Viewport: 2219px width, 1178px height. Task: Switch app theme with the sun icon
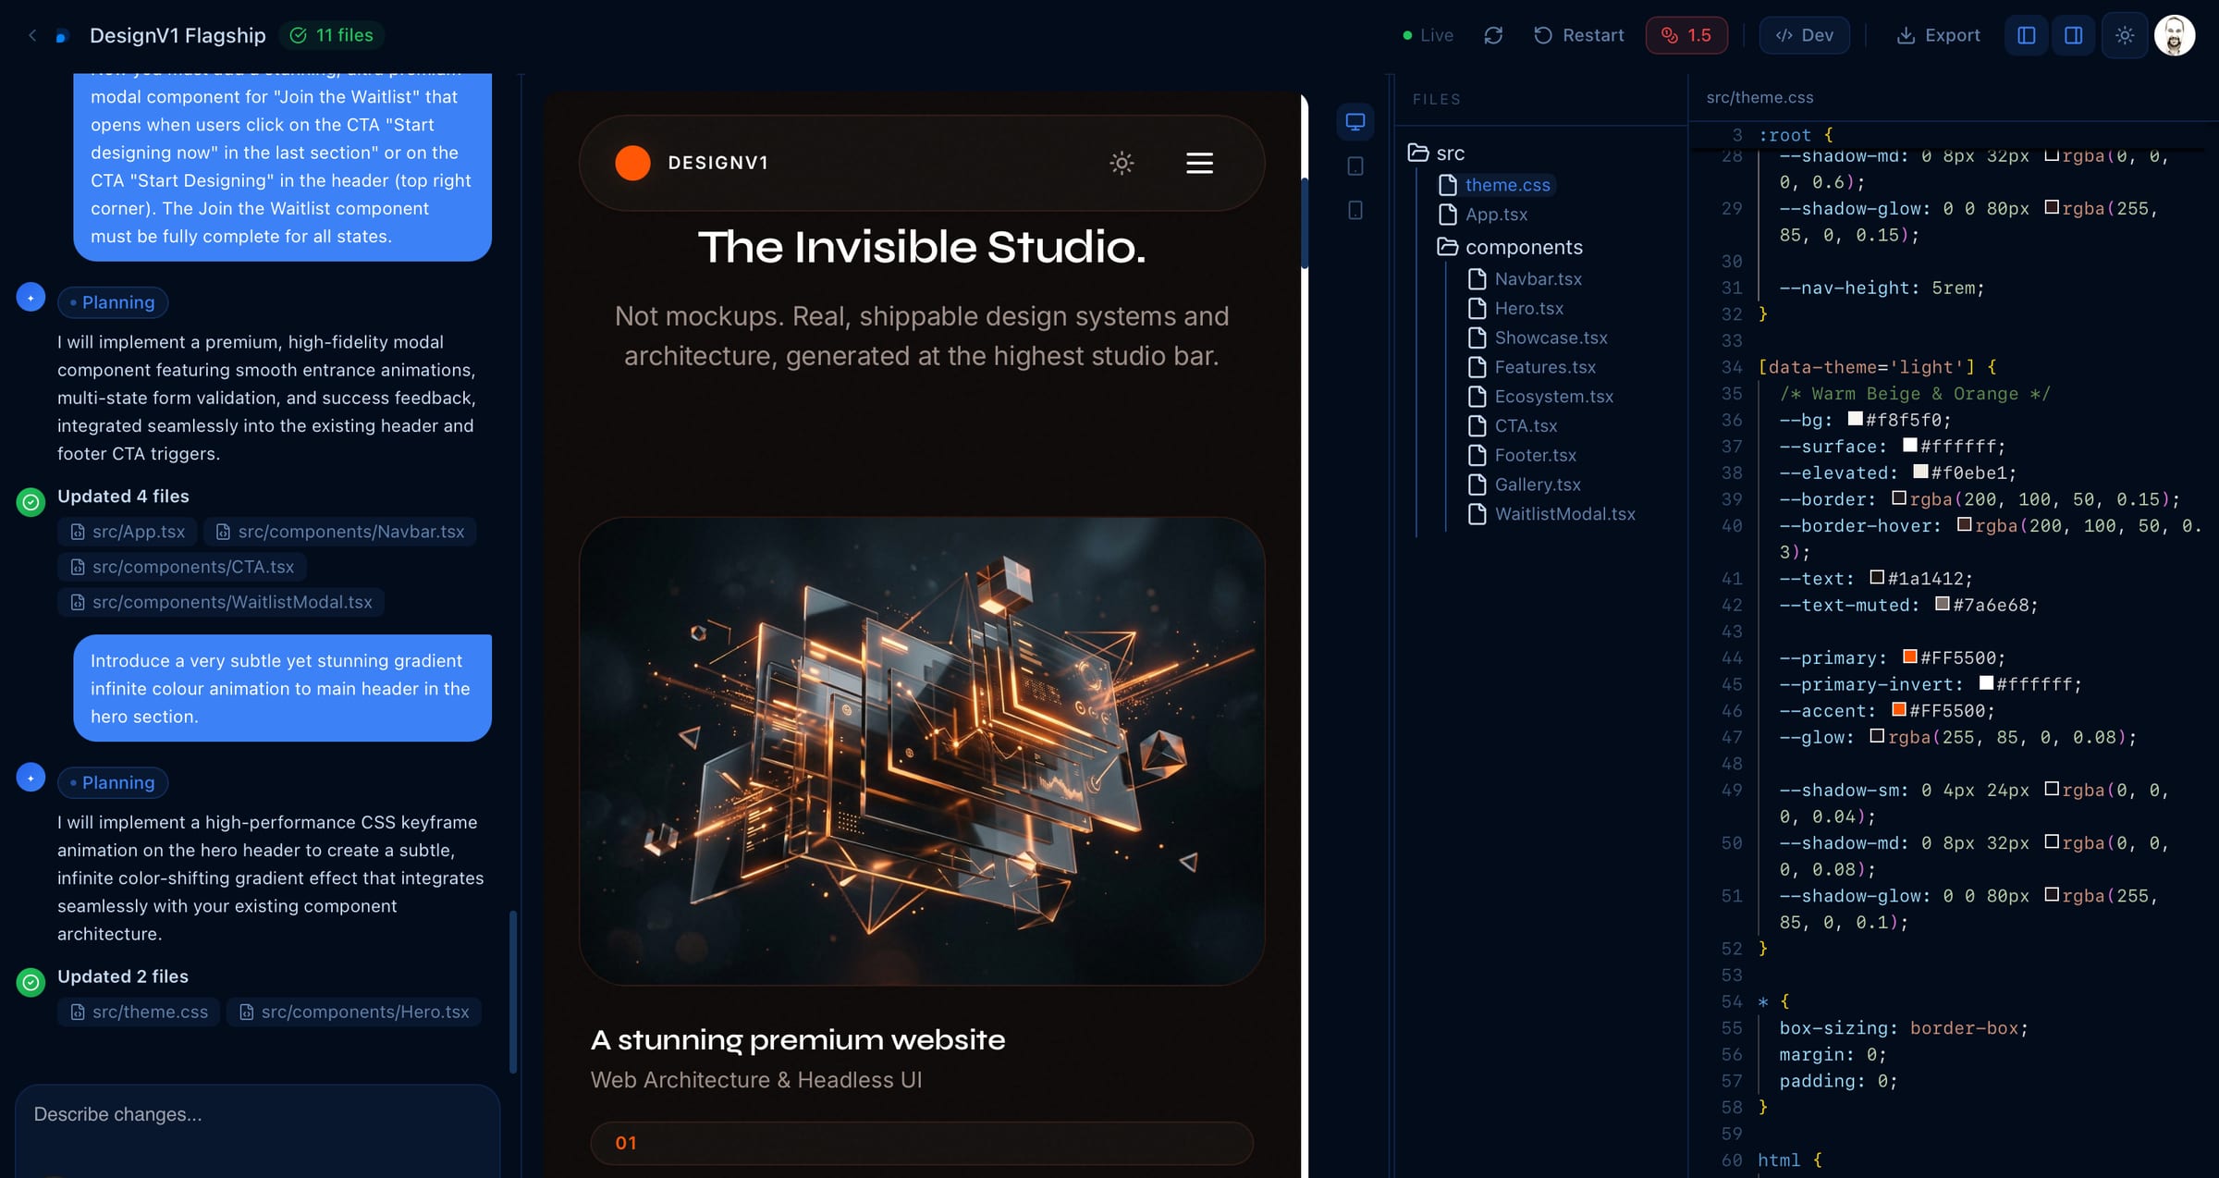(x=2125, y=35)
